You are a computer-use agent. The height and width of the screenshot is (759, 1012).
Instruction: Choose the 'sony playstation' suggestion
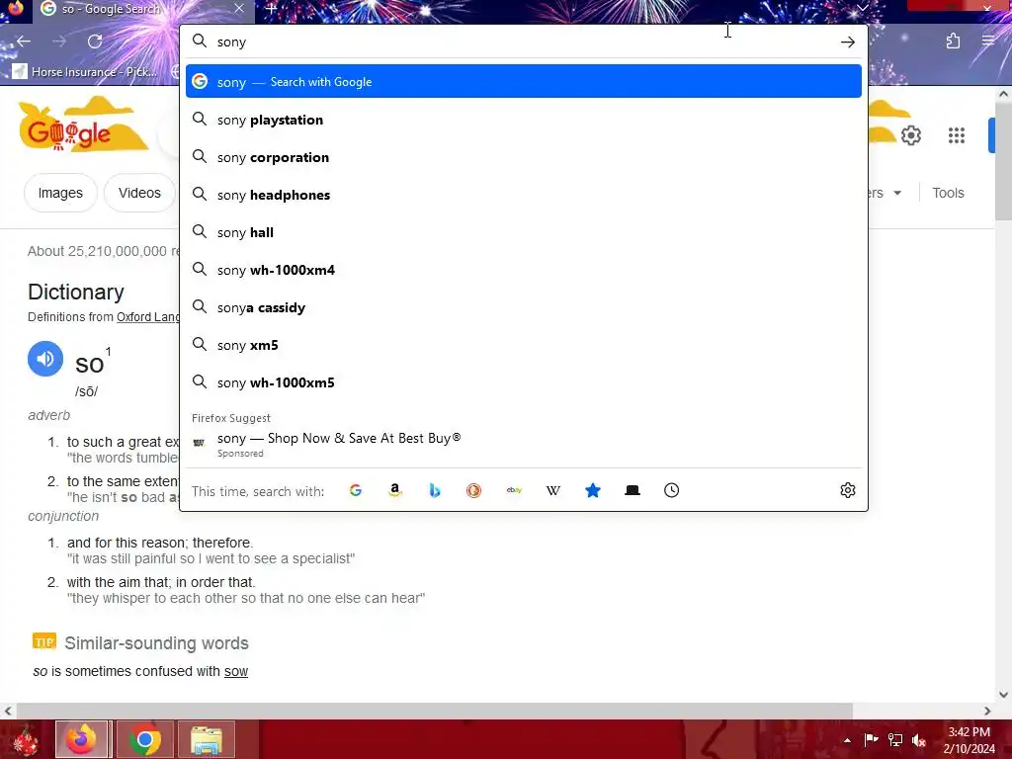tap(524, 120)
